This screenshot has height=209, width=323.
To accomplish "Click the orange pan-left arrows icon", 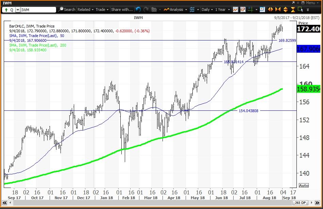I will point(270,10).
